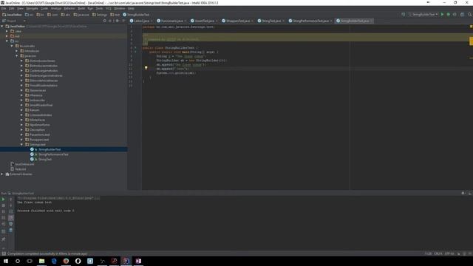
Task: Toggle tool window buttons at the status bar corner
Action: point(4,253)
